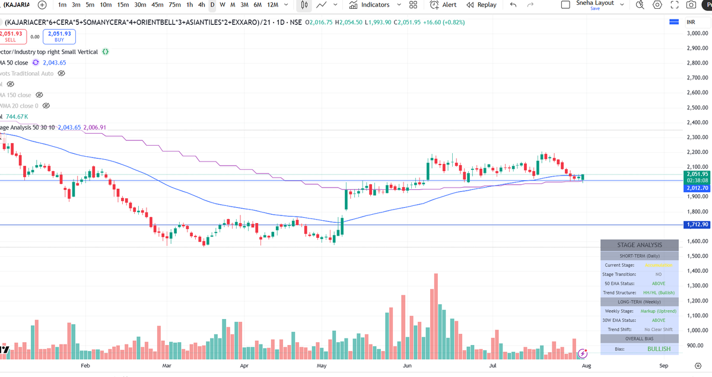Viewport: 712px width, 377px height.
Task: Switch to 15m timeframe
Action: (123, 5)
